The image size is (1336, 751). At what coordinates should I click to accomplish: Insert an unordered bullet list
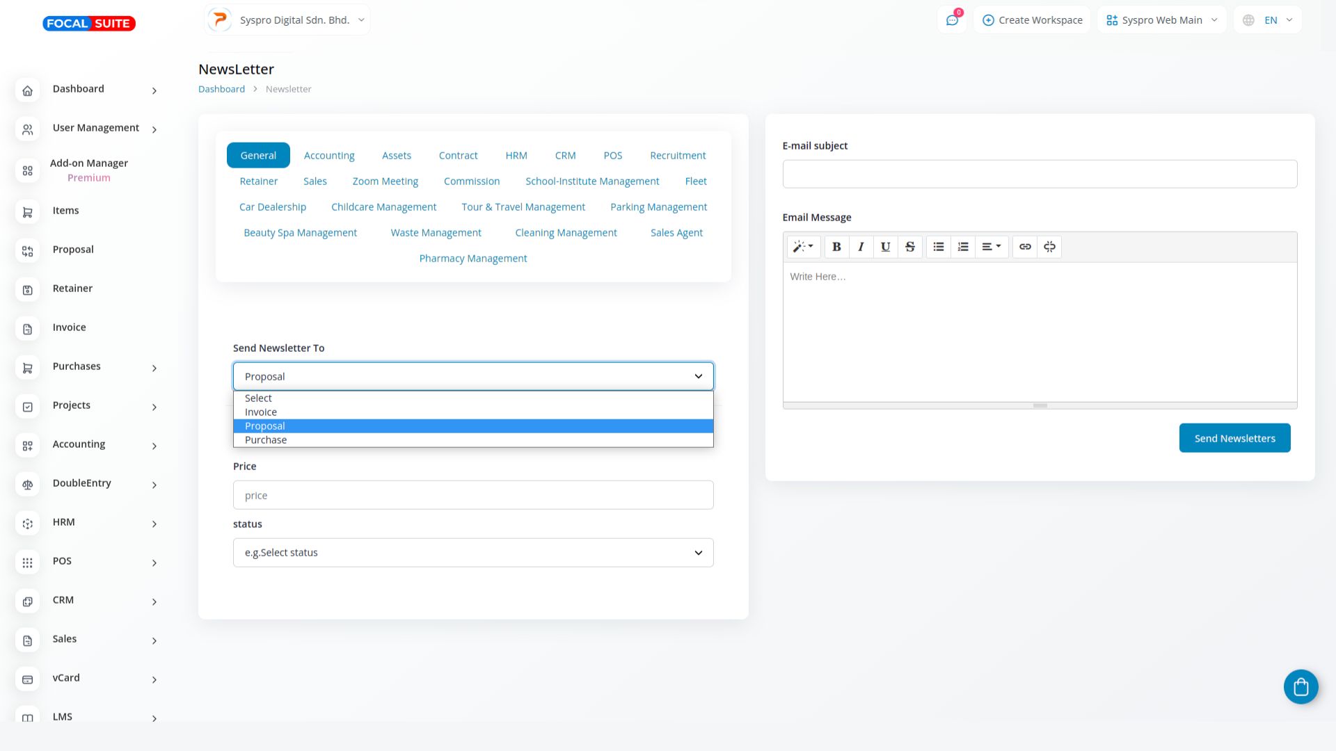click(939, 247)
